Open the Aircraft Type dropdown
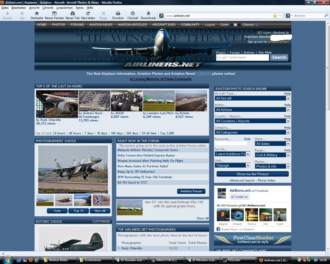 point(252,98)
